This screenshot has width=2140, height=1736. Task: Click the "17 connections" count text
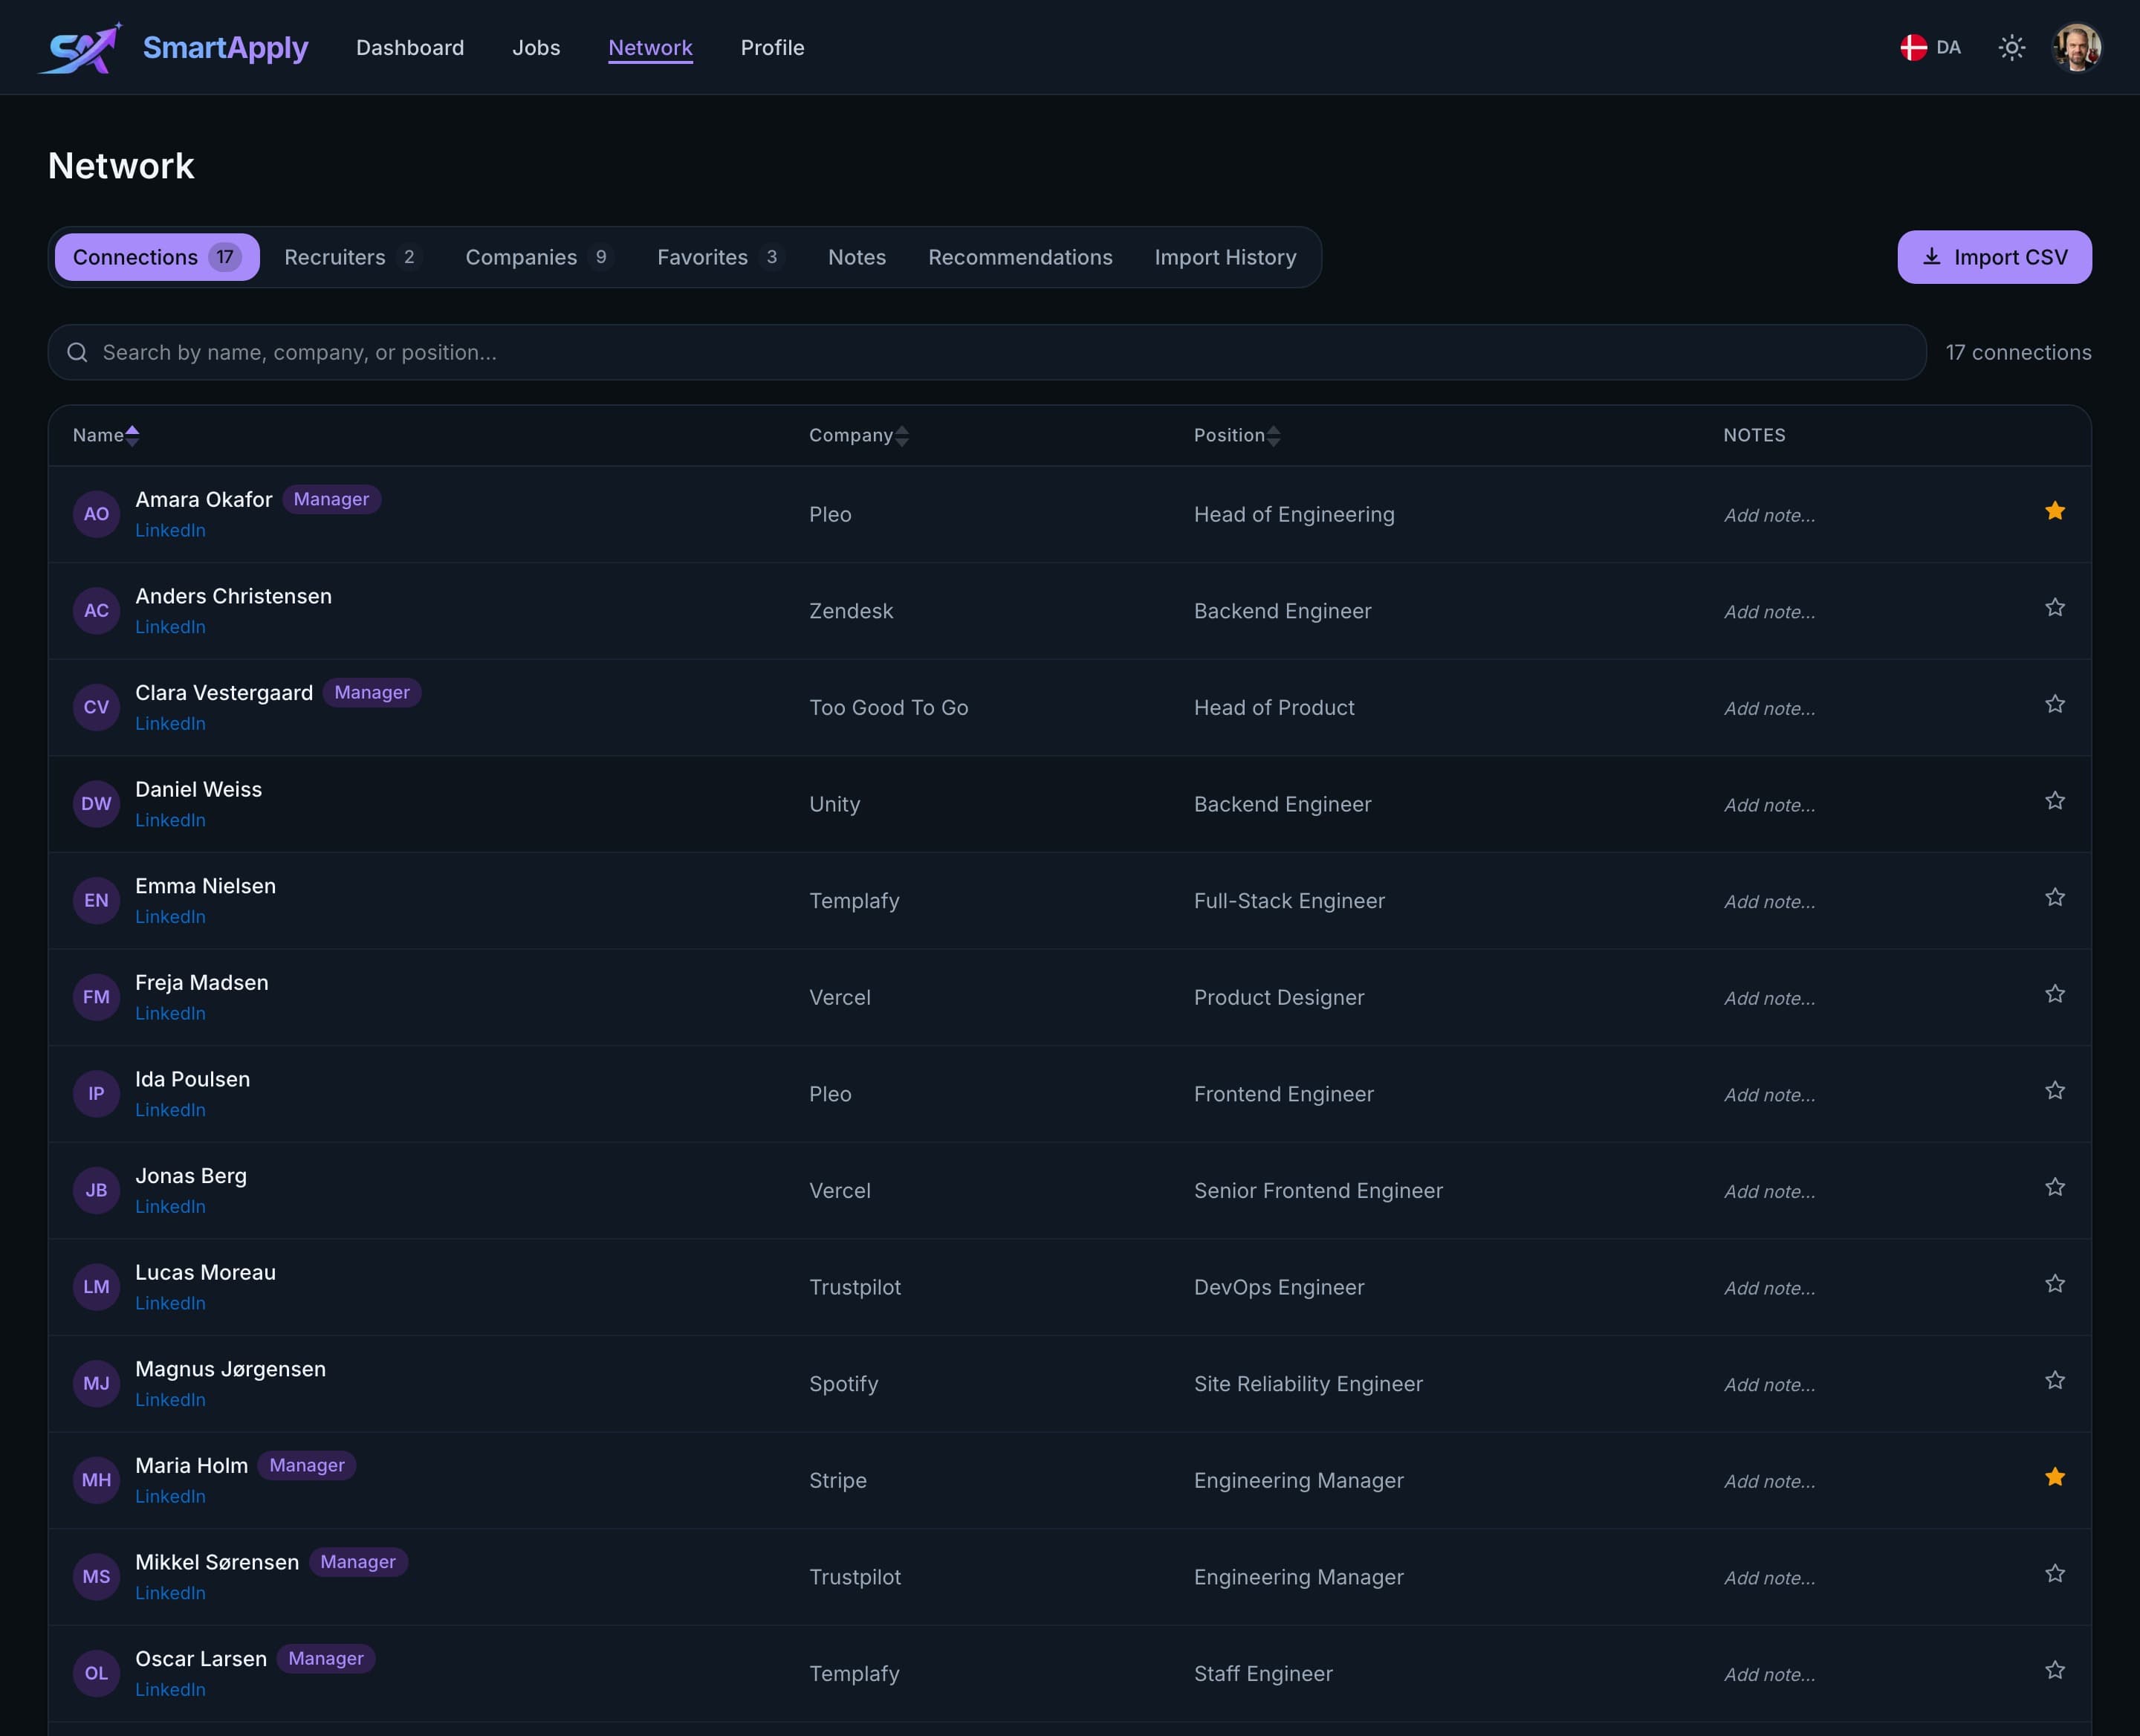click(x=2018, y=352)
